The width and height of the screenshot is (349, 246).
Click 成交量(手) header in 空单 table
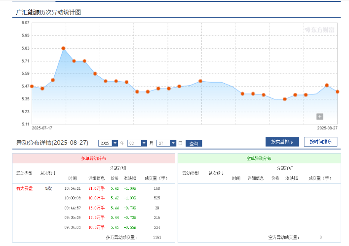[x=320, y=178]
